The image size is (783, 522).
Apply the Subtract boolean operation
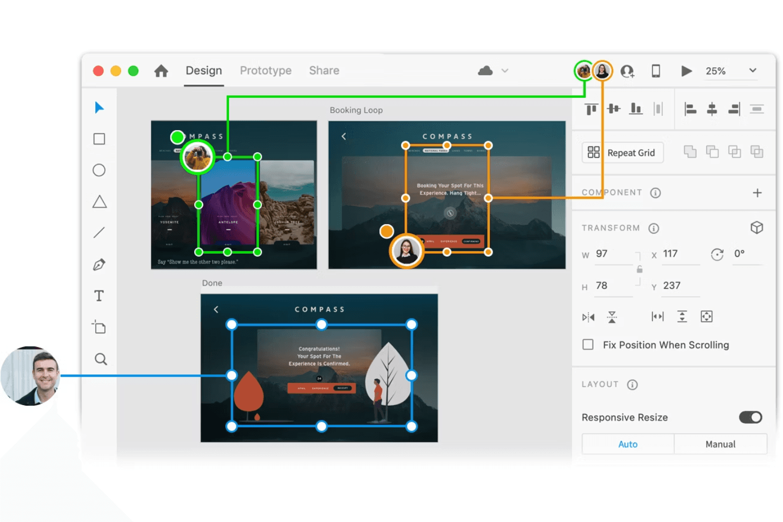click(x=712, y=152)
